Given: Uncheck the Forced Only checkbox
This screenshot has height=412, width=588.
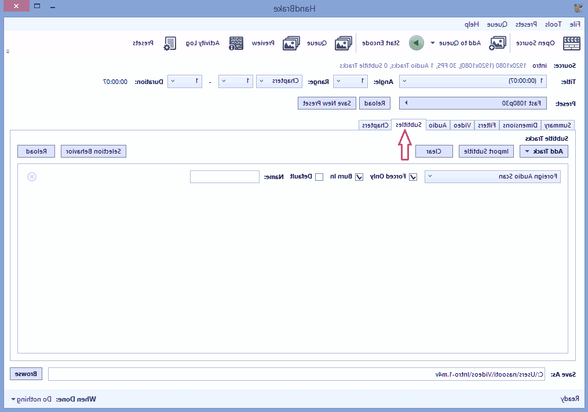Looking at the screenshot, I should pos(413,177).
